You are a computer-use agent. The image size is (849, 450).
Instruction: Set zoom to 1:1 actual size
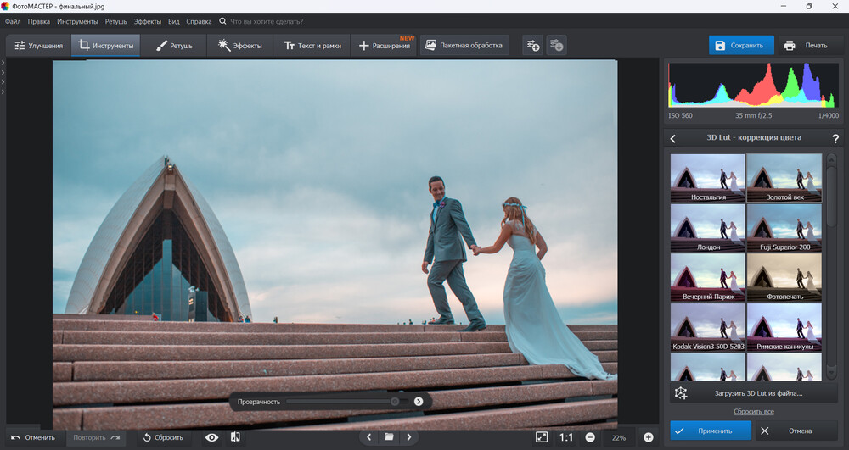[566, 437]
